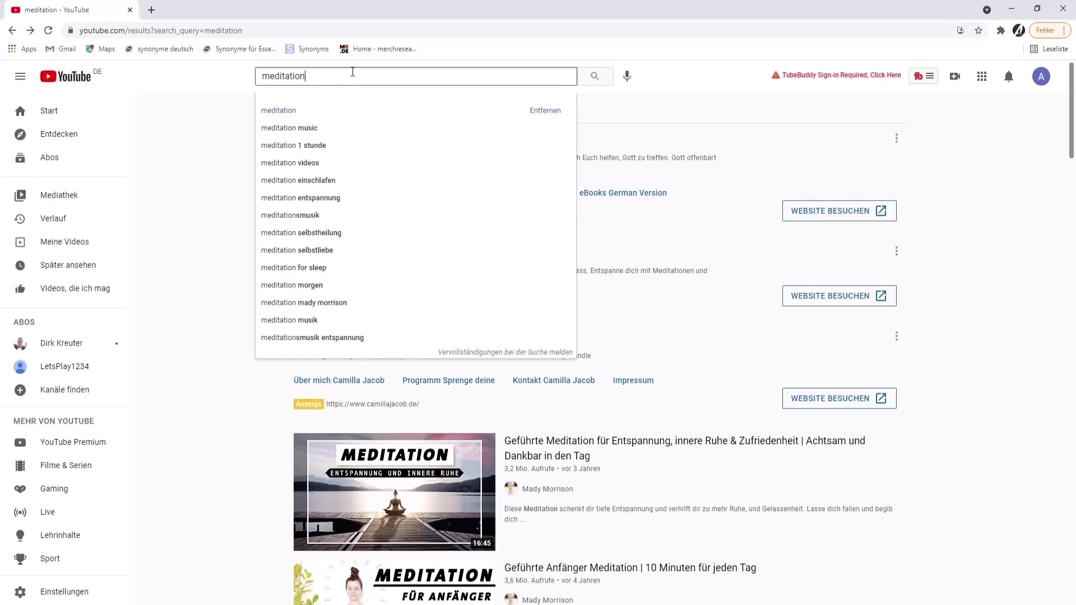The image size is (1076, 605).
Task: Click the YouTube hamburger menu icon
Action: [x=20, y=76]
